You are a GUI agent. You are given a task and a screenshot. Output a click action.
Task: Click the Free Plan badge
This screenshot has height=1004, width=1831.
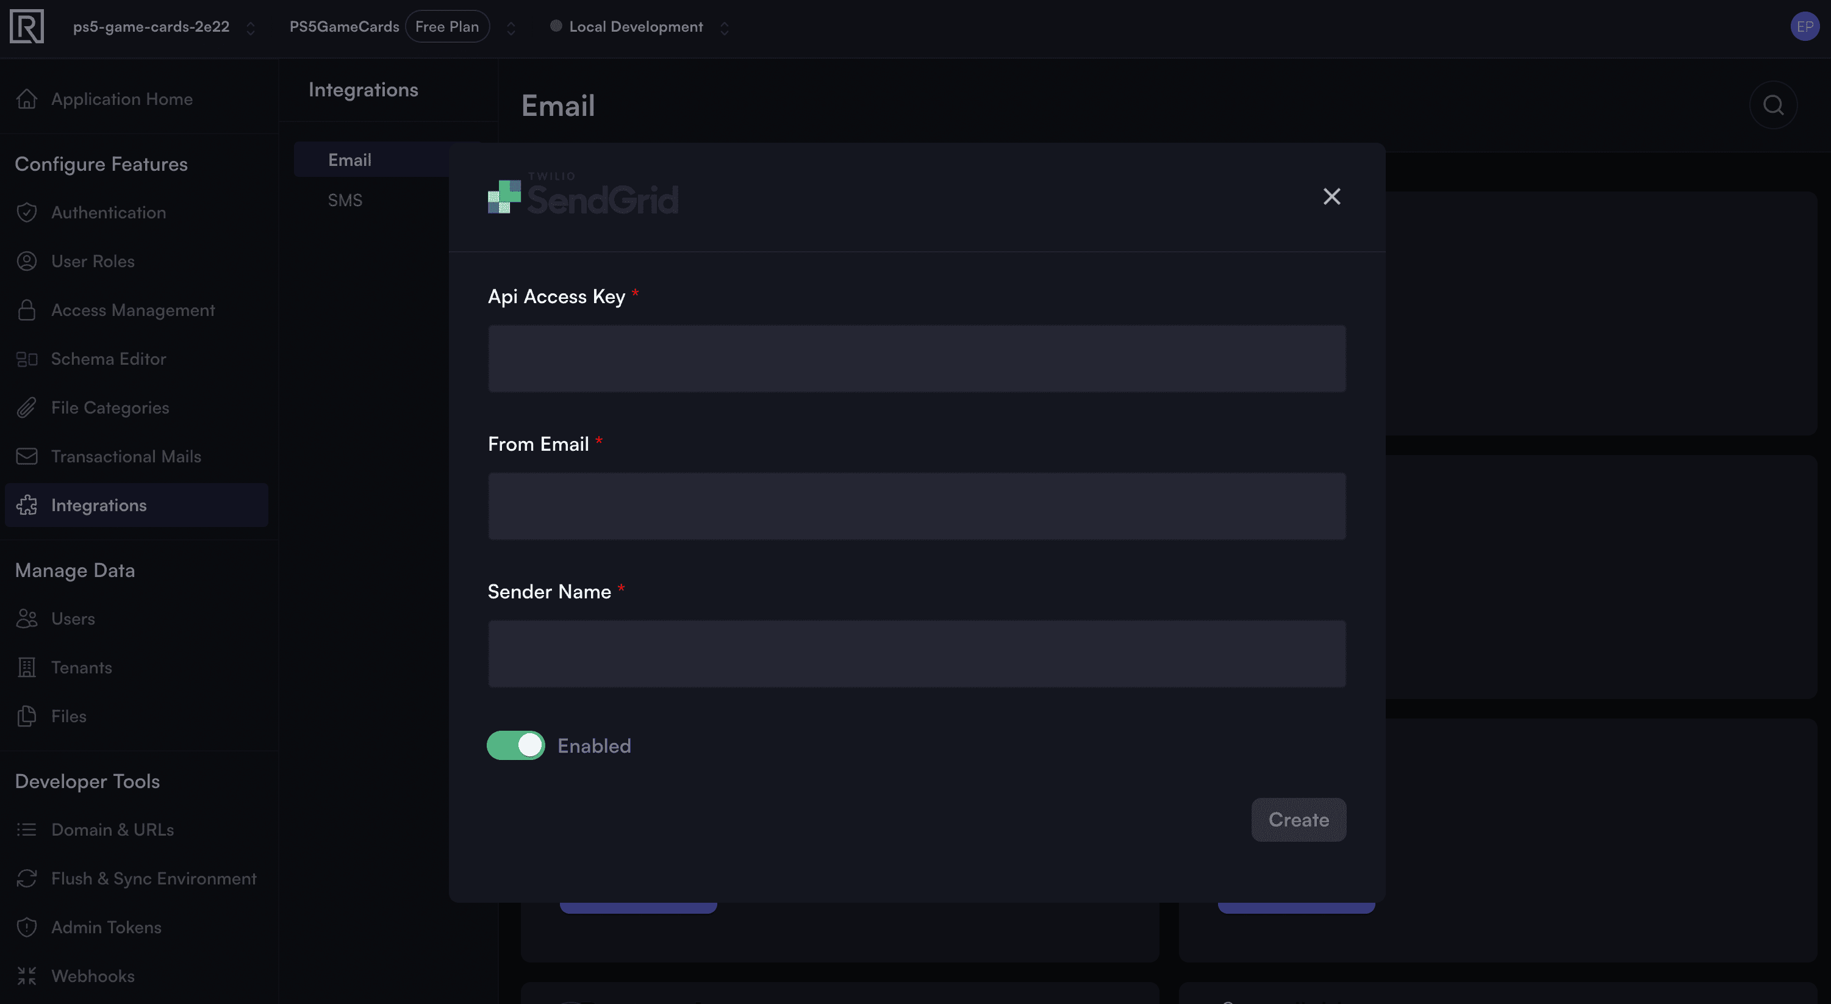pos(447,26)
